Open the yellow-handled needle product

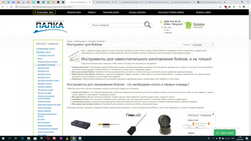pos(109,125)
